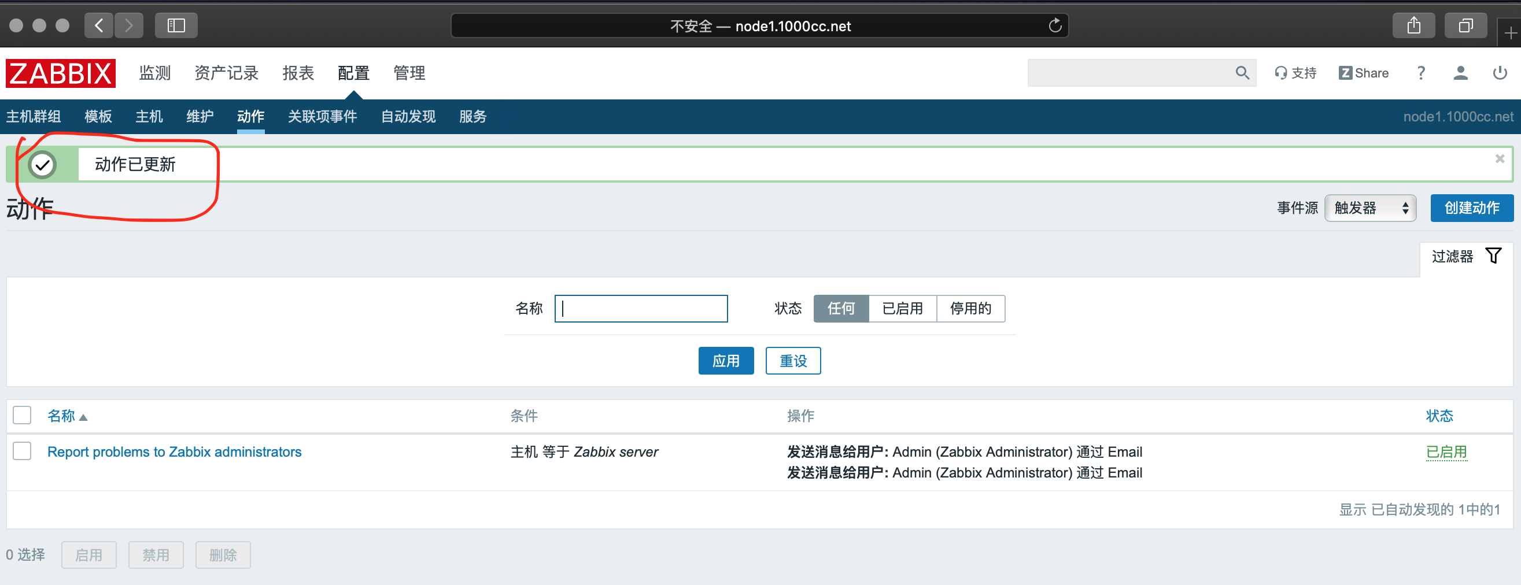This screenshot has width=1521, height=585.
Task: Click the search magnifier icon
Action: click(x=1242, y=73)
